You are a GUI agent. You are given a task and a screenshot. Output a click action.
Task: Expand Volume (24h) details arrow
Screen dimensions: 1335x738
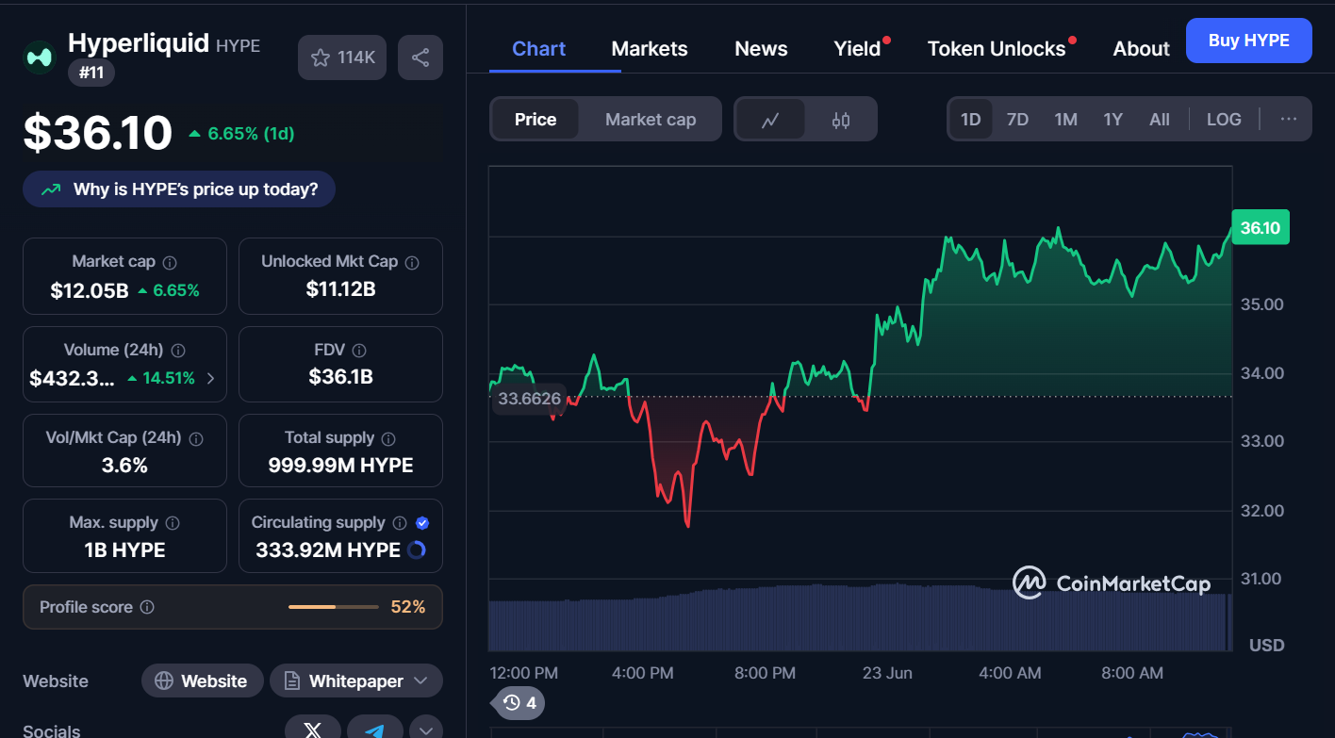[x=210, y=379]
